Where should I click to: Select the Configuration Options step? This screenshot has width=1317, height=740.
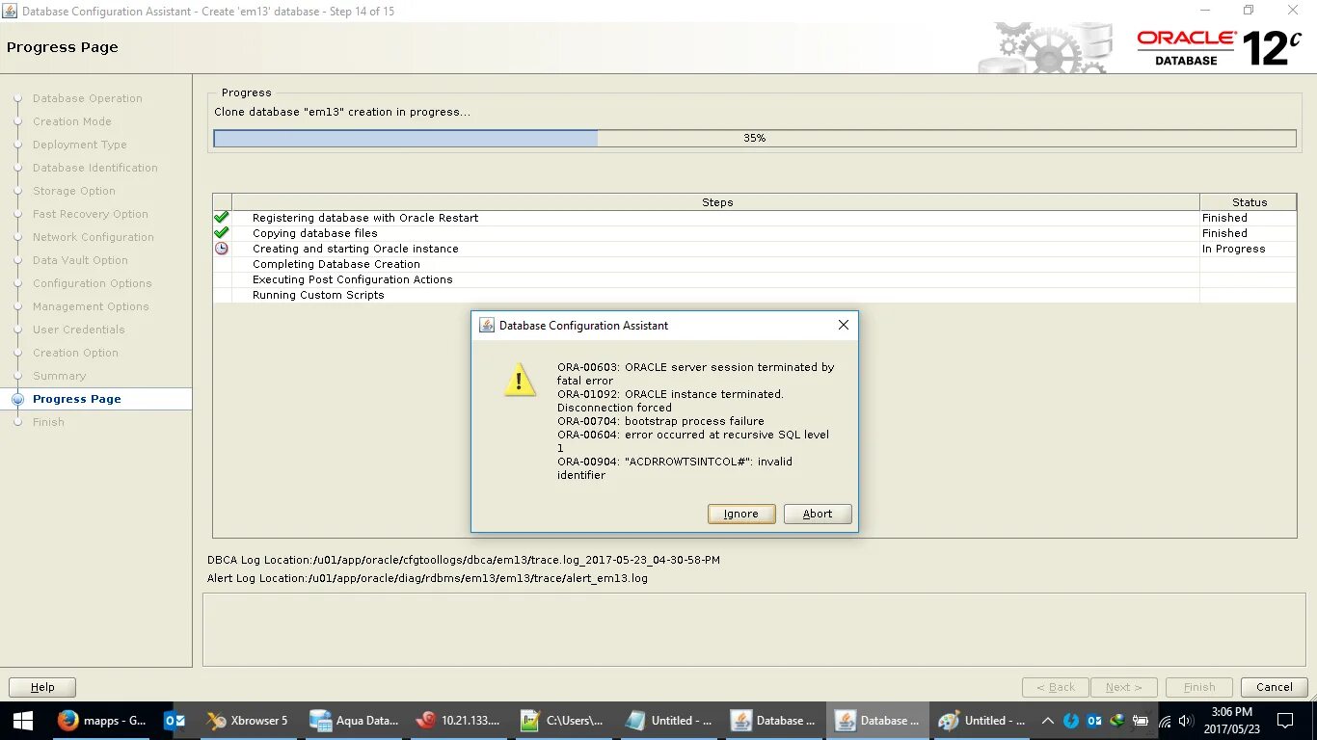pyautogui.click(x=93, y=283)
